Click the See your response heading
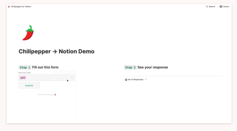The height and width of the screenshot is (131, 237). pos(153,67)
